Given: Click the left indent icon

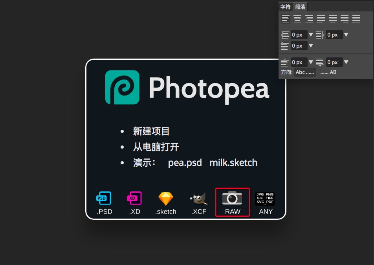Looking at the screenshot, I should pyautogui.click(x=285, y=35).
